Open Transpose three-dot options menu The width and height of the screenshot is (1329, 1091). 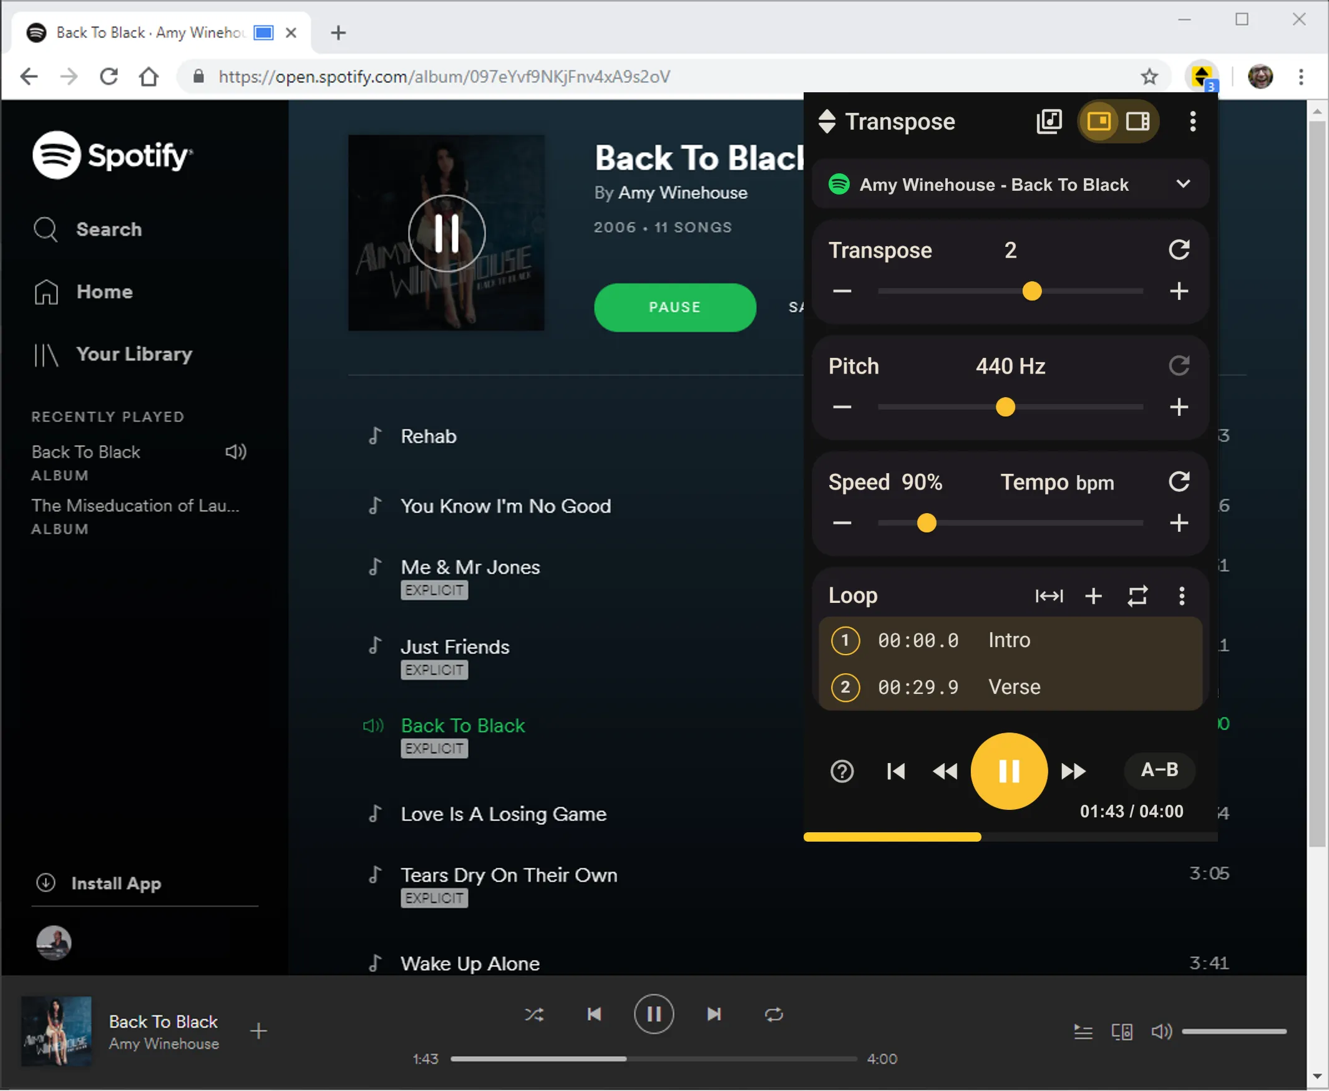point(1192,122)
